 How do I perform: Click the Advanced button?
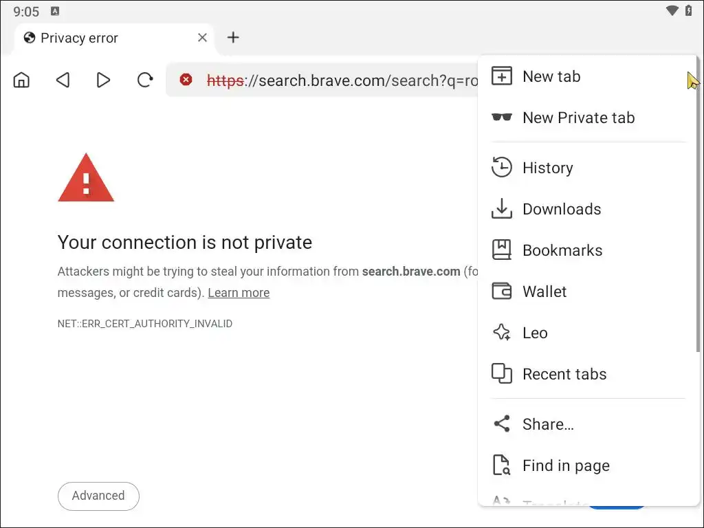click(98, 496)
